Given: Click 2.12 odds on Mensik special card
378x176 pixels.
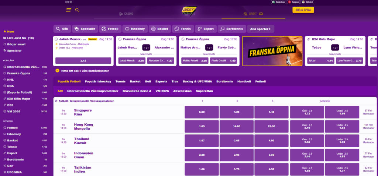Looking at the screenshot, I should tap(83, 61).
